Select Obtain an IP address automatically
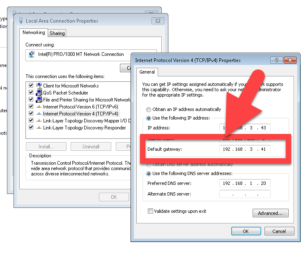 tap(149, 110)
